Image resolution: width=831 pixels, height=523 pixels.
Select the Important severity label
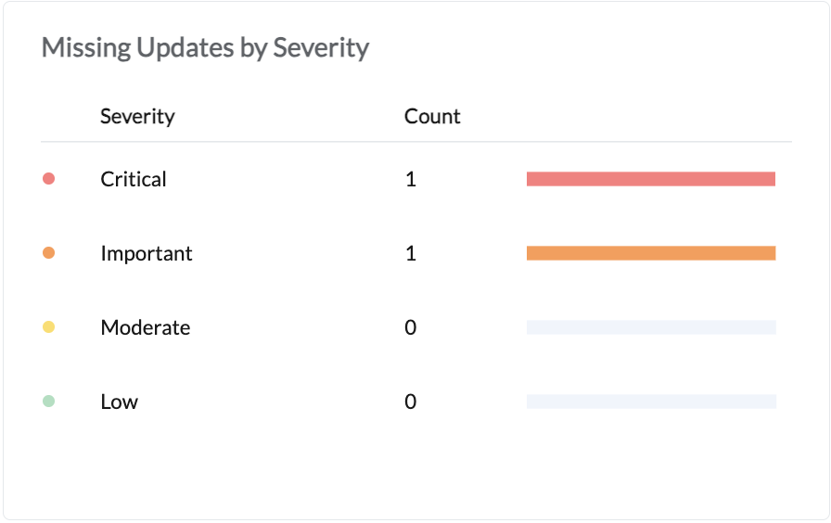point(147,253)
